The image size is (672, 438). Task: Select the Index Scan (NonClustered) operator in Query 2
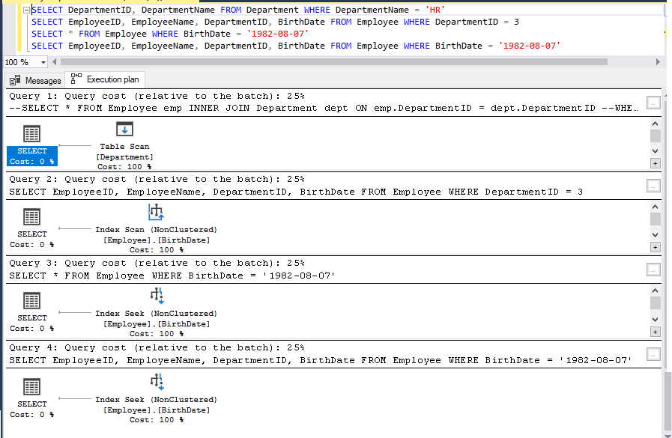pos(157,212)
